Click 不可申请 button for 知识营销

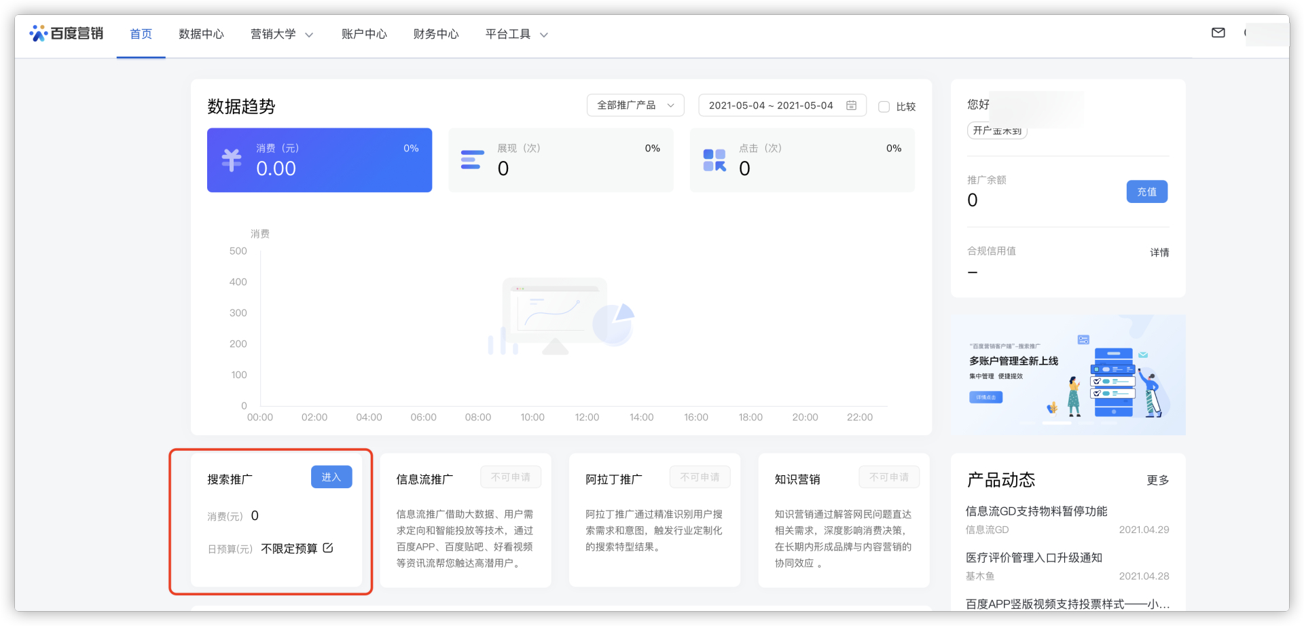tap(889, 477)
